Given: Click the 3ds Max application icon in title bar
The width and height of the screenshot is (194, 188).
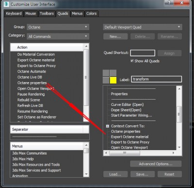Looking at the screenshot, I should tap(6, 4).
